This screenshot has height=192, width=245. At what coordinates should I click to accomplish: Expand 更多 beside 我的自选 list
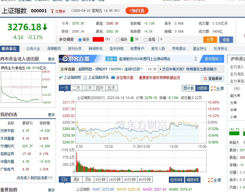click(51, 115)
